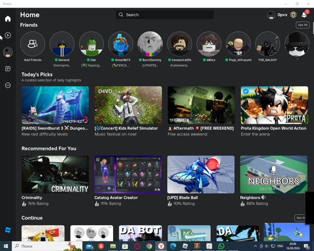Launch Roblox Studio icon at sidebar bottom
The image size is (314, 251).
(x=8, y=230)
